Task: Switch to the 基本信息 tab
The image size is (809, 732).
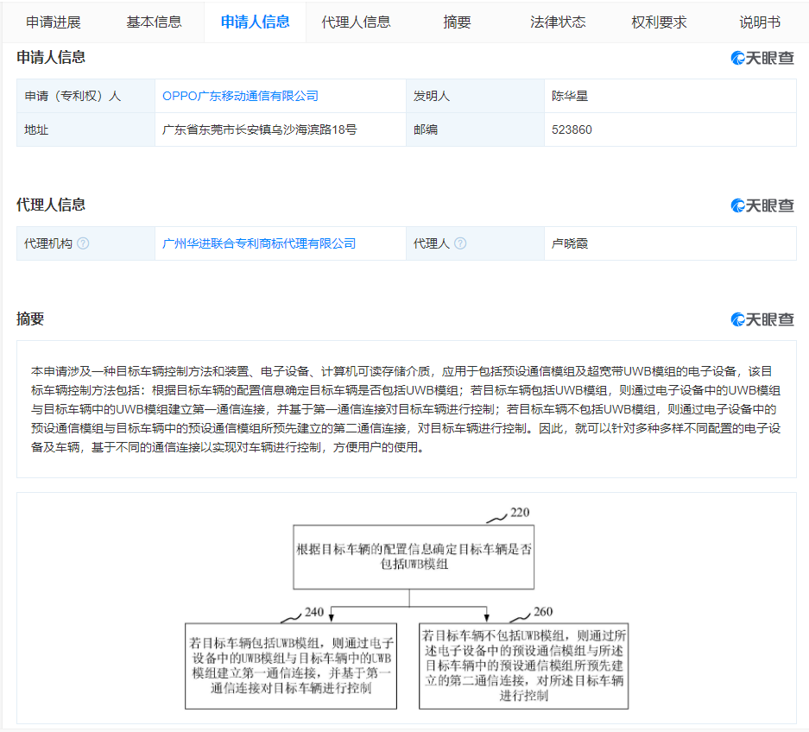Action: click(154, 22)
